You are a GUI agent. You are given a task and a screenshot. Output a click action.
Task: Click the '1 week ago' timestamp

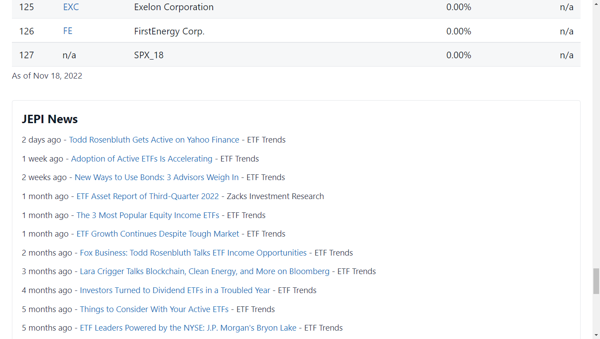coord(43,159)
